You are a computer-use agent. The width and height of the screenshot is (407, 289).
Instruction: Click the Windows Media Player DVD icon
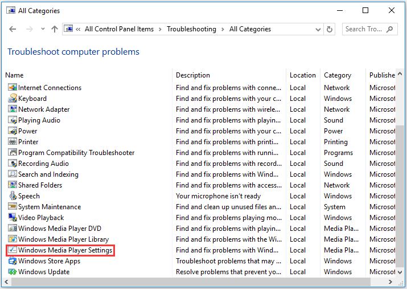[x=12, y=229]
